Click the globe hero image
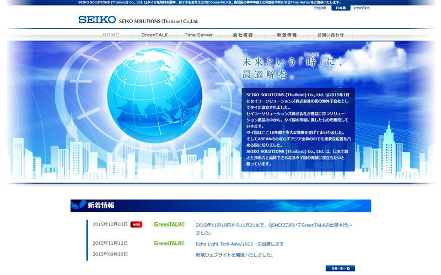Image resolution: width=441 pixels, height=275 pixels. 154,95
